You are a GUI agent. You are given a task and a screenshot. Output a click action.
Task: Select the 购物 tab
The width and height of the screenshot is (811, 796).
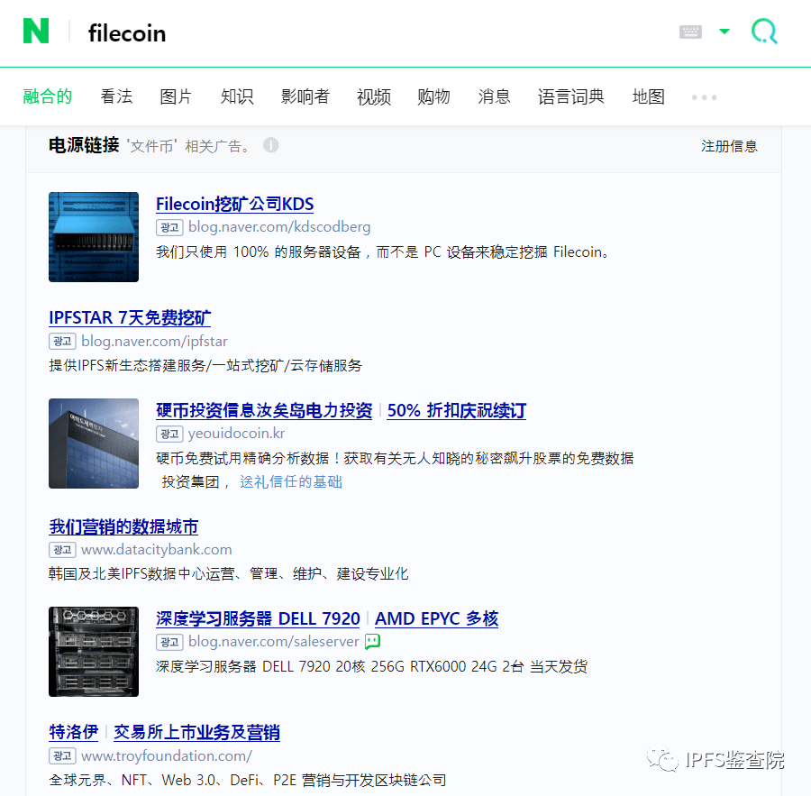pyautogui.click(x=433, y=96)
